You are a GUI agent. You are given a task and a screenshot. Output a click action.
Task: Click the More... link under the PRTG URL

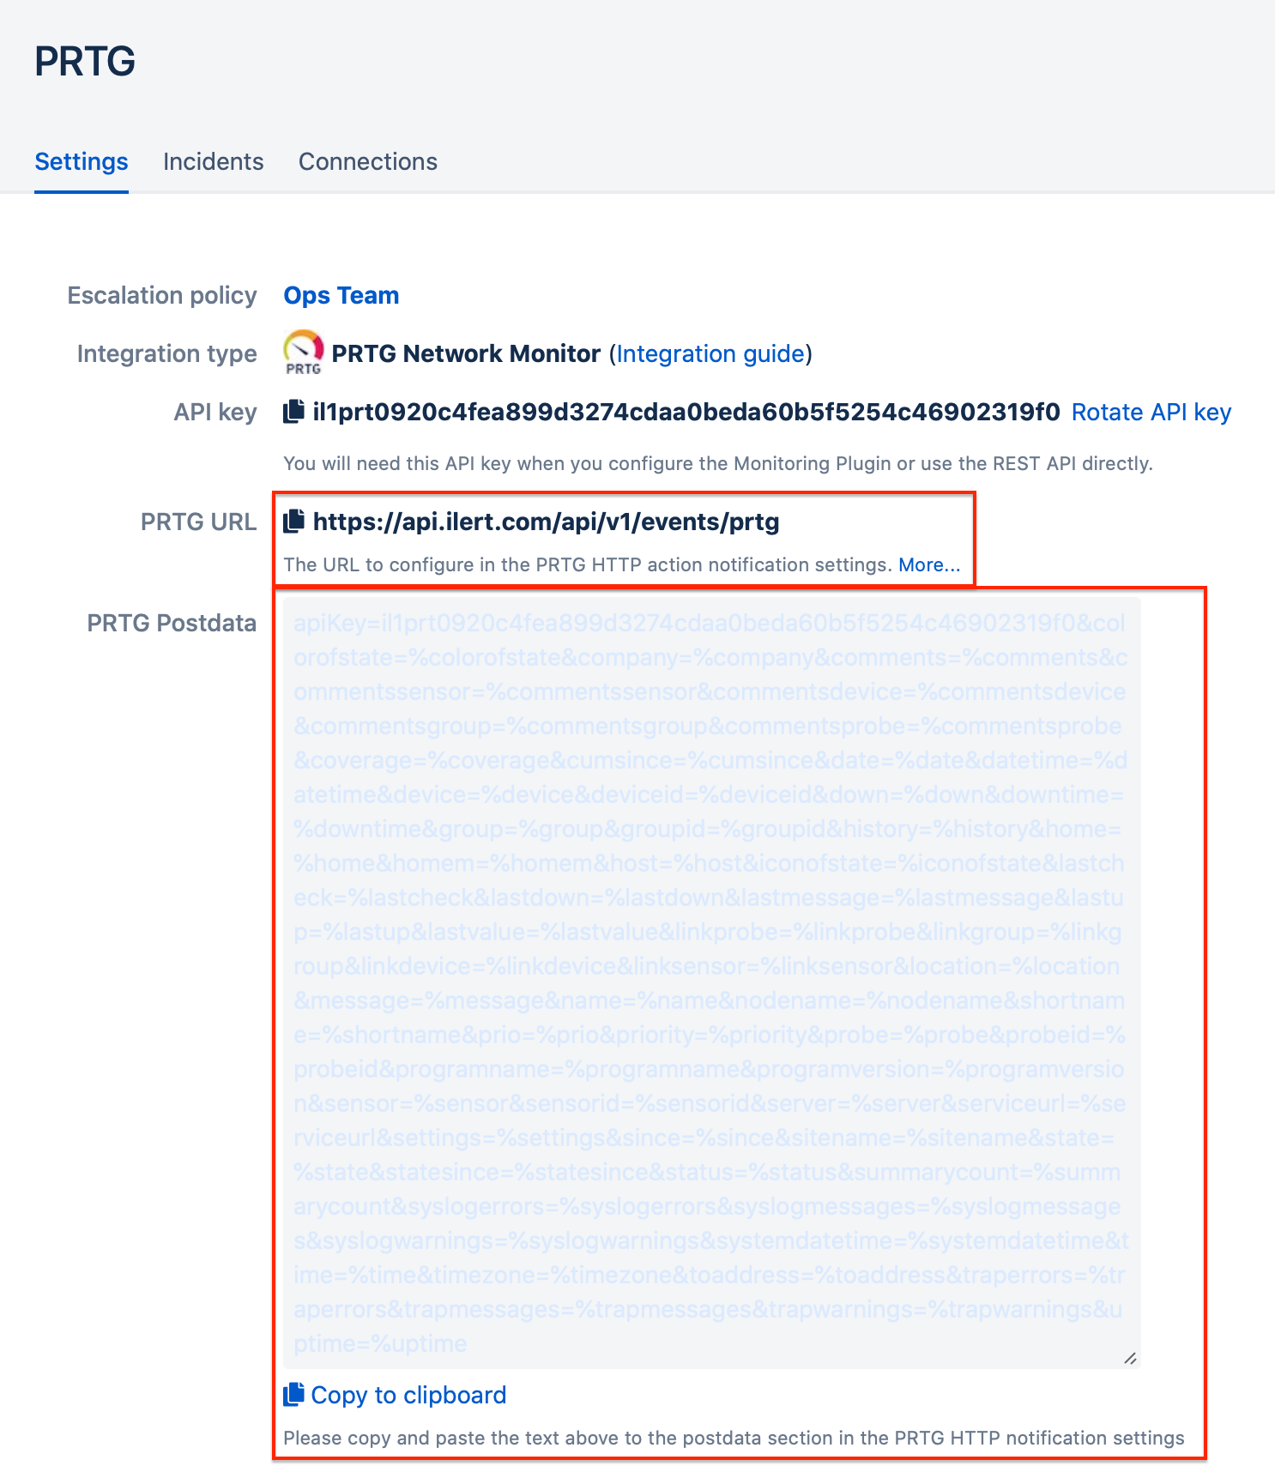(x=929, y=564)
